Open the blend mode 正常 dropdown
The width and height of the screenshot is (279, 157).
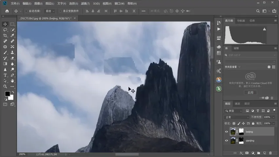click(237, 117)
